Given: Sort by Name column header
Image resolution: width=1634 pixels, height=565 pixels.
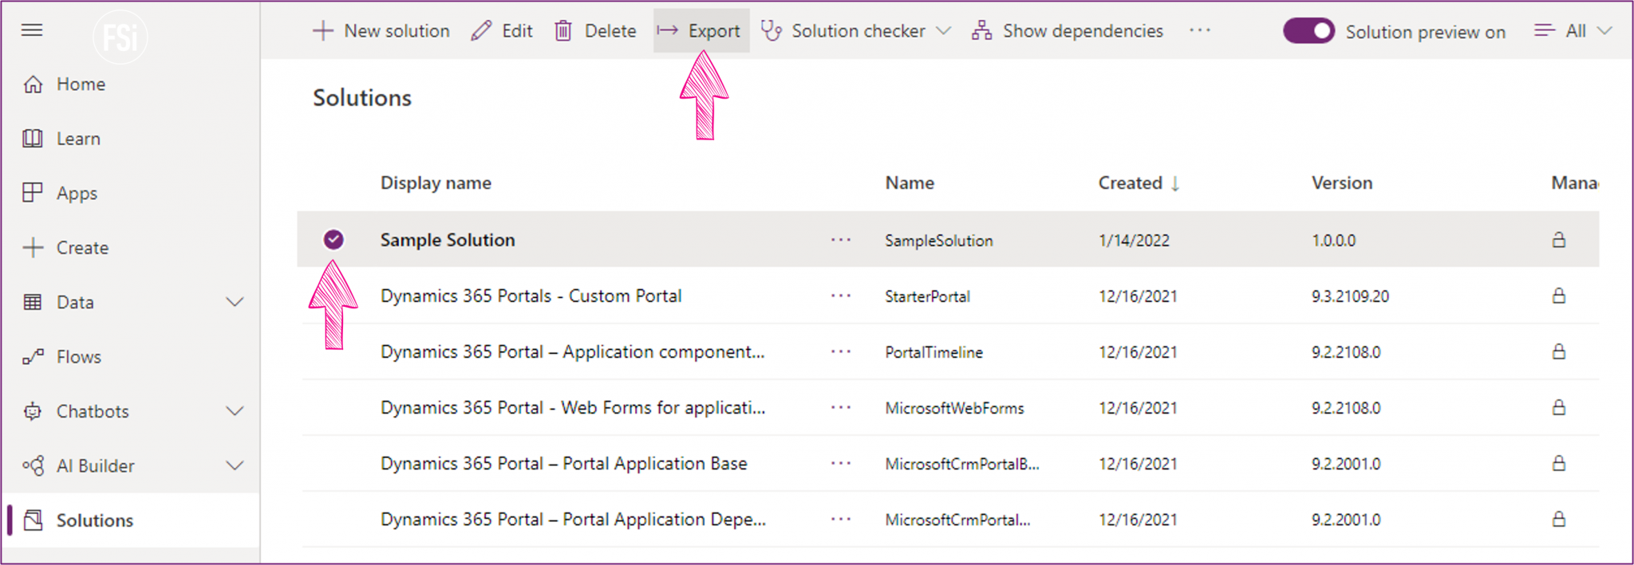Looking at the screenshot, I should [x=910, y=183].
